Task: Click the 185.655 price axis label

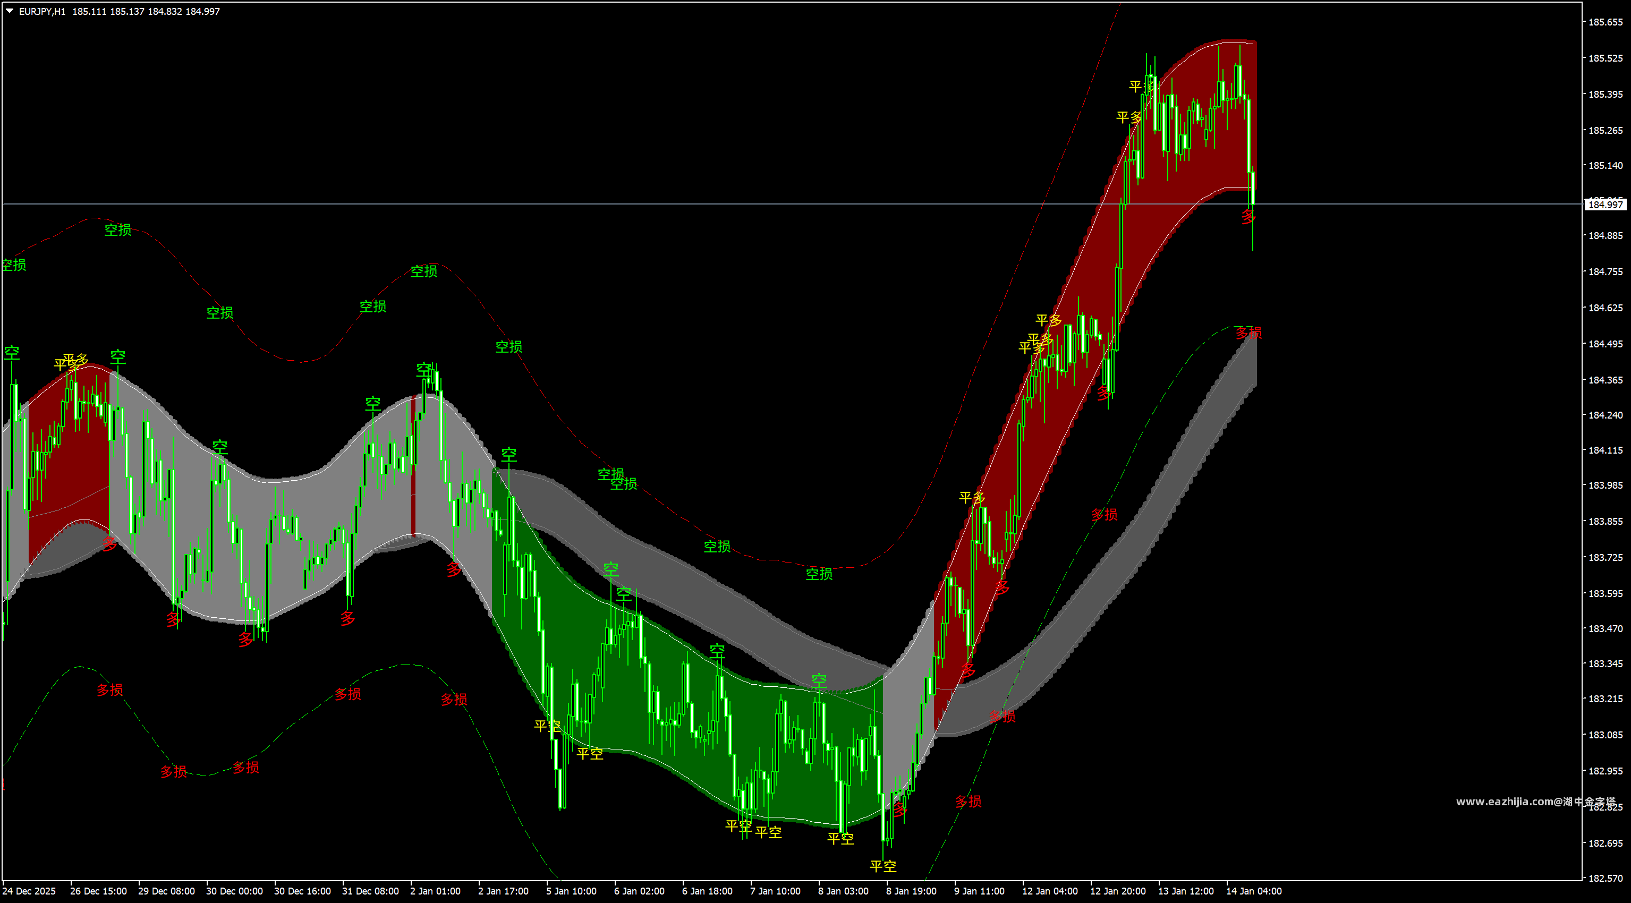Action: (1605, 22)
